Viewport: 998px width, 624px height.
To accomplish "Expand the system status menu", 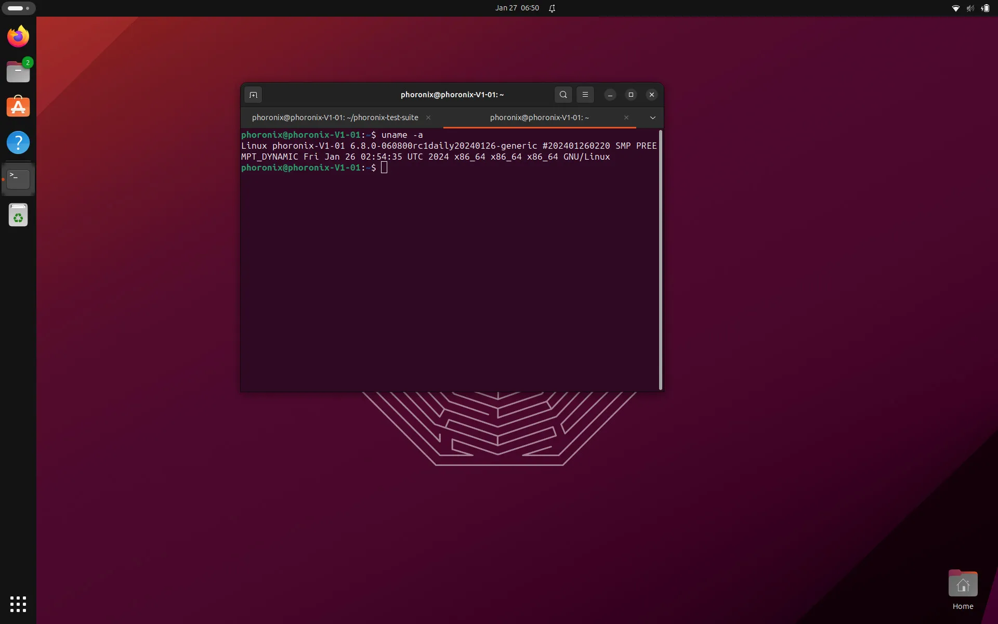I will (x=970, y=8).
